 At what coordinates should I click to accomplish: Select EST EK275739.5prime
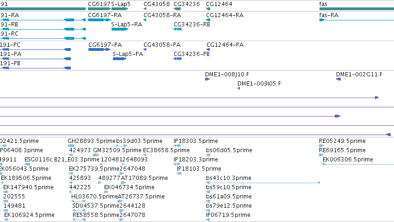tap(94, 169)
